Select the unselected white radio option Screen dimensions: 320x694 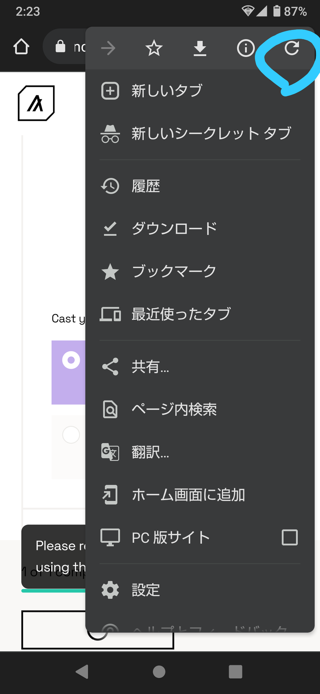pyautogui.click(x=71, y=434)
